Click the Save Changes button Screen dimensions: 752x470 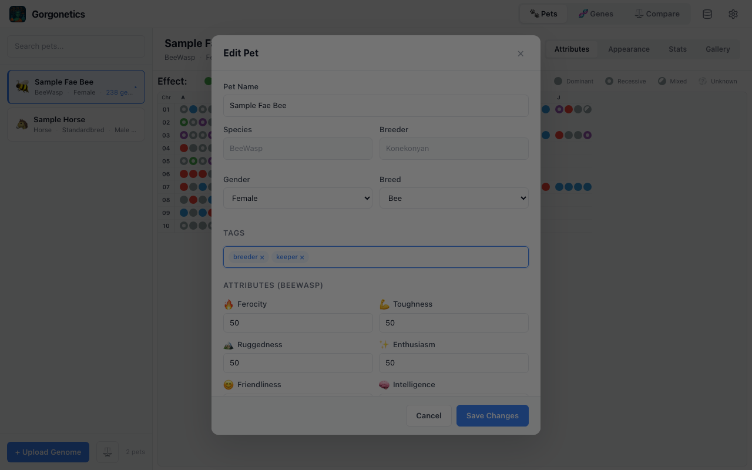tap(492, 415)
